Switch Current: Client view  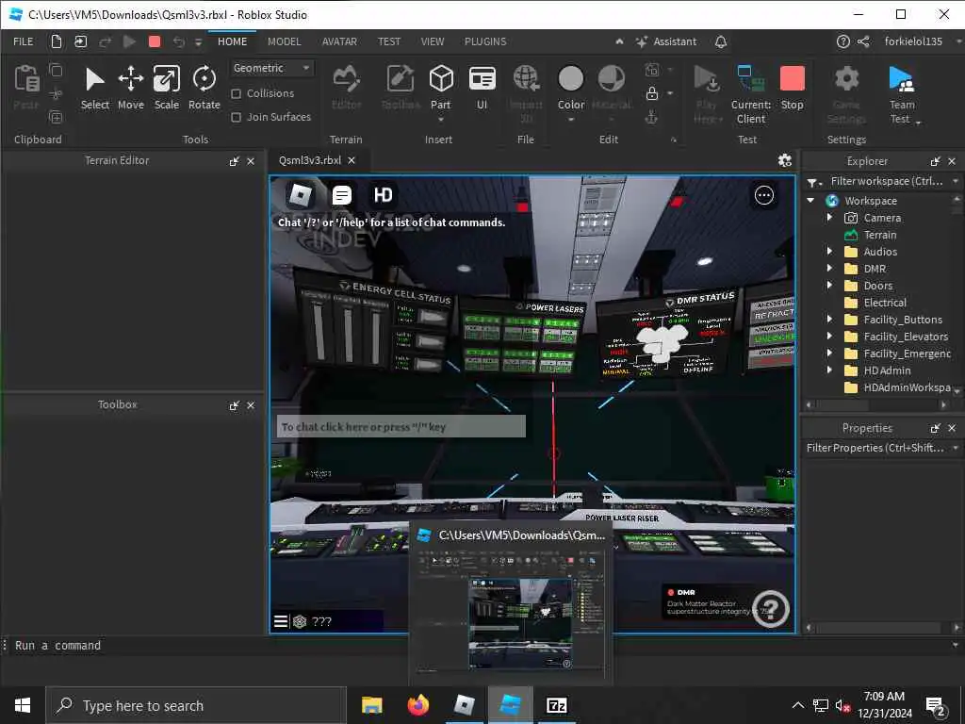click(x=751, y=94)
